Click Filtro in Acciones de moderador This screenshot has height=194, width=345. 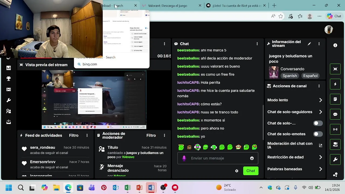151,135
